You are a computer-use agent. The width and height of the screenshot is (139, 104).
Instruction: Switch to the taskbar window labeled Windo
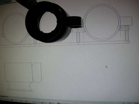click(44, 103)
